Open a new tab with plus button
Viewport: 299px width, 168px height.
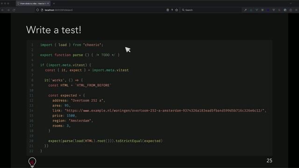click(54, 3)
